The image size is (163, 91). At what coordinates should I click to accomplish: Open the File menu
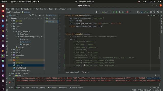tap(8, 9)
